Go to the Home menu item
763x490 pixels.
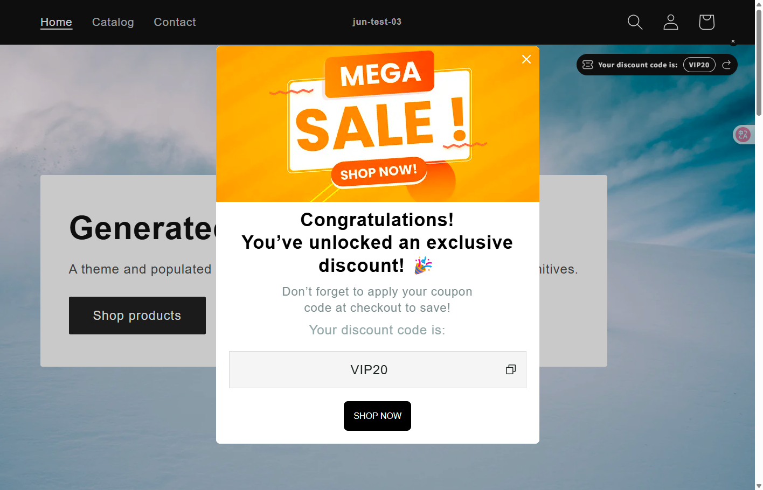(56, 22)
